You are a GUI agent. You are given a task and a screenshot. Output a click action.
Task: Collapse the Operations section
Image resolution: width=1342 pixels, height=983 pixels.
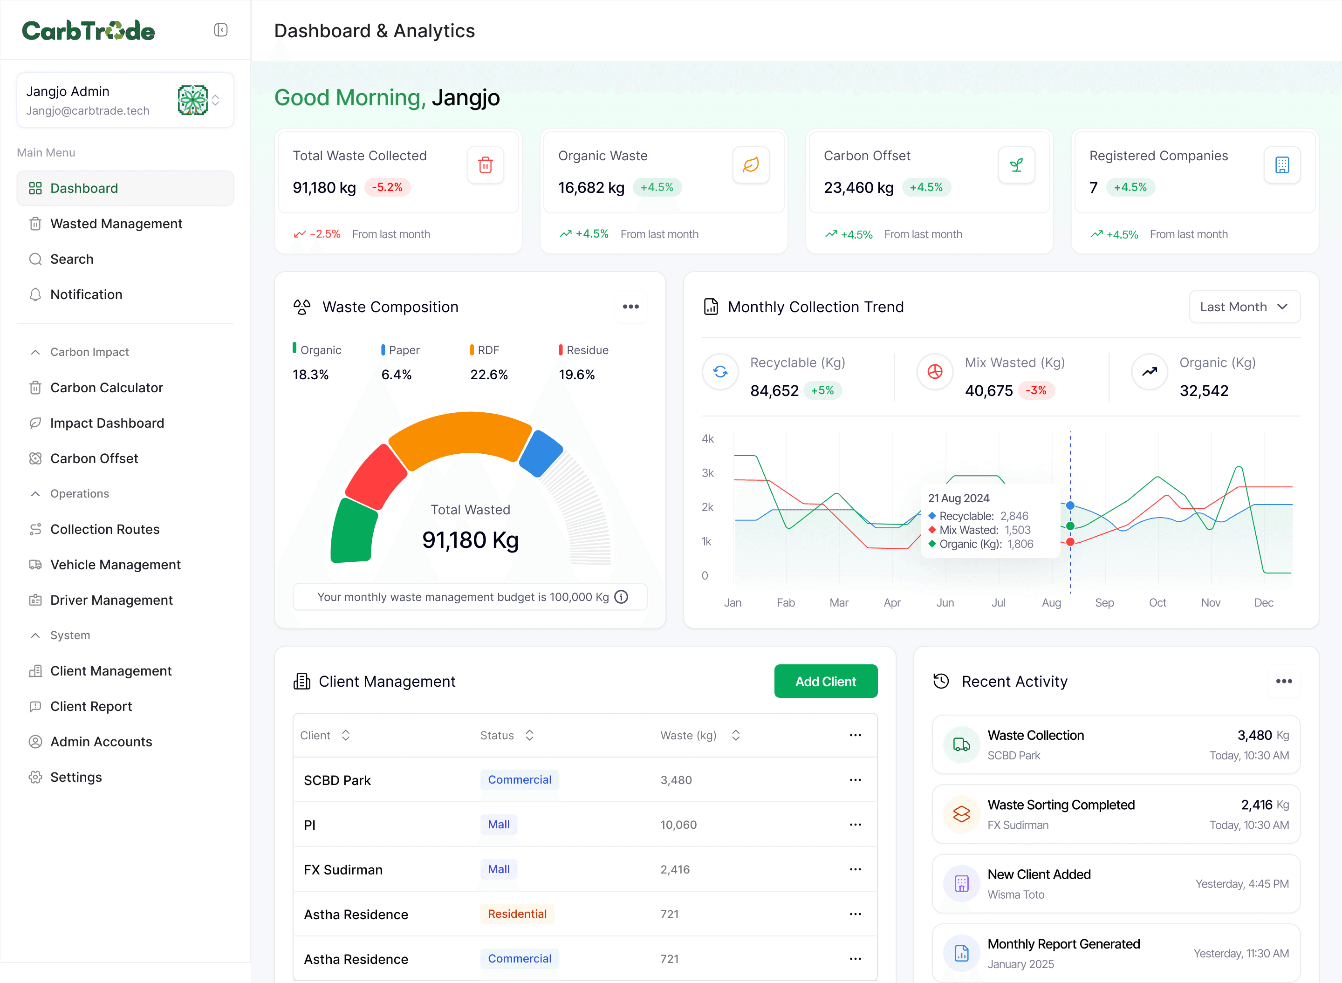35,494
